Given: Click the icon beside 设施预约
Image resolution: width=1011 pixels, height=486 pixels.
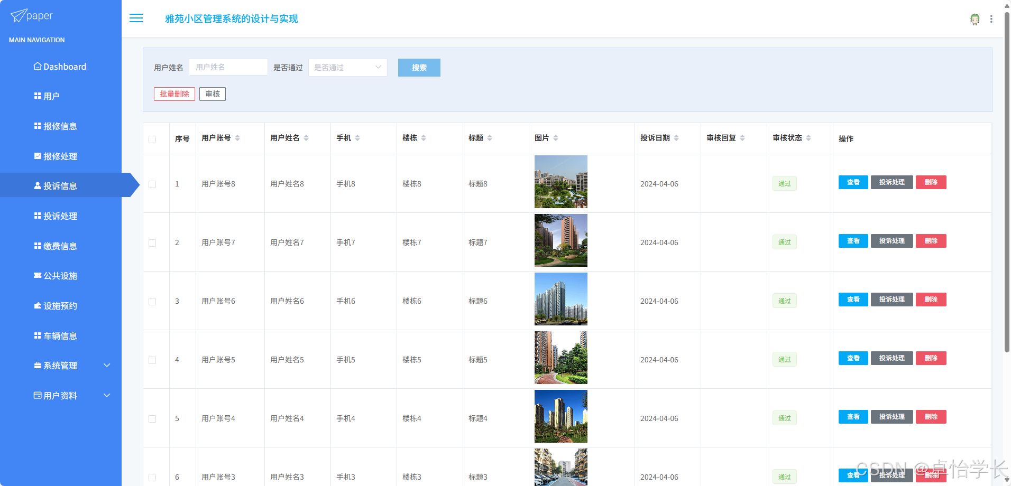Looking at the screenshot, I should click(x=38, y=306).
